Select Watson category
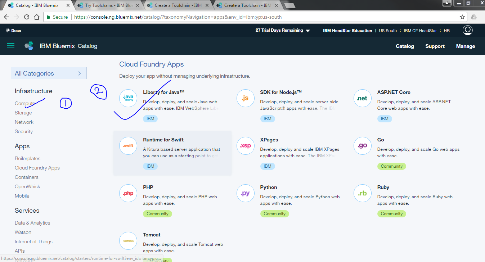The height and width of the screenshot is (262, 485). pyautogui.click(x=23, y=232)
